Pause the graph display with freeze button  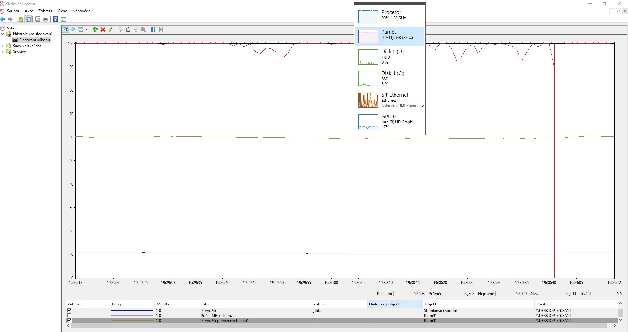click(x=153, y=29)
